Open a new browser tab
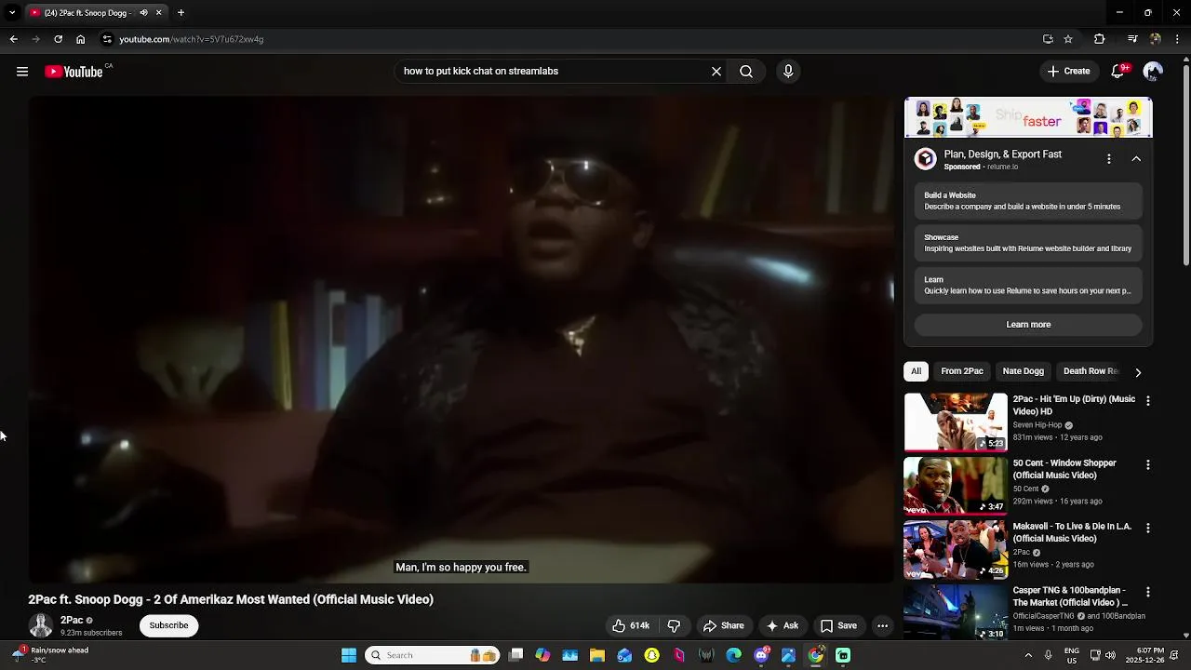1191x670 pixels. tap(181, 13)
